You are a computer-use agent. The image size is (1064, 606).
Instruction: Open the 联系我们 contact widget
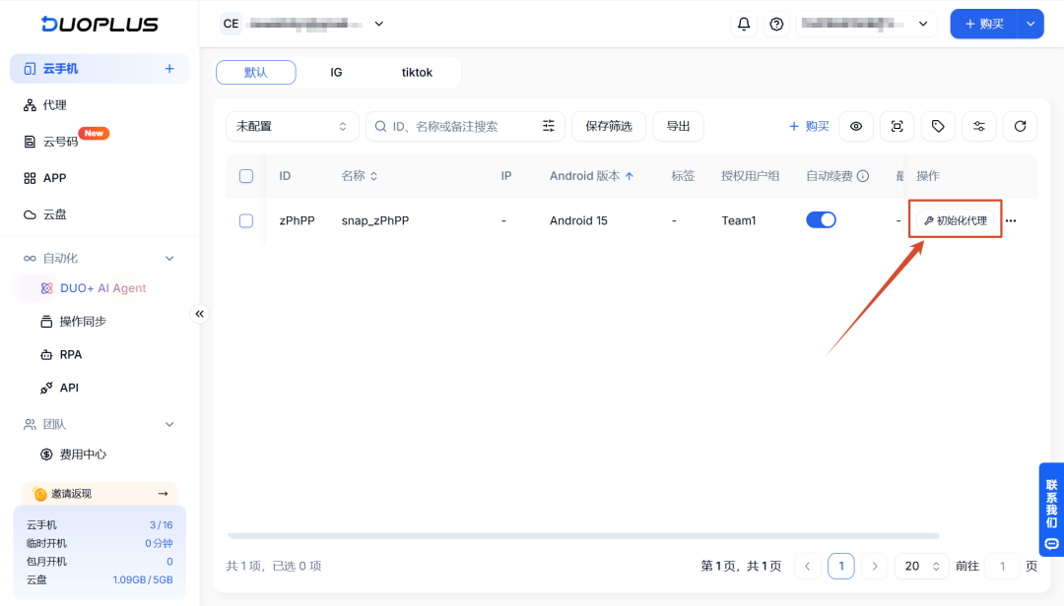[1051, 509]
